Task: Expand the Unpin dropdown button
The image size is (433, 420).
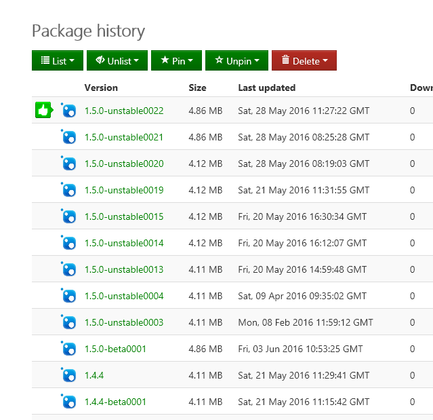Action: click(x=236, y=61)
